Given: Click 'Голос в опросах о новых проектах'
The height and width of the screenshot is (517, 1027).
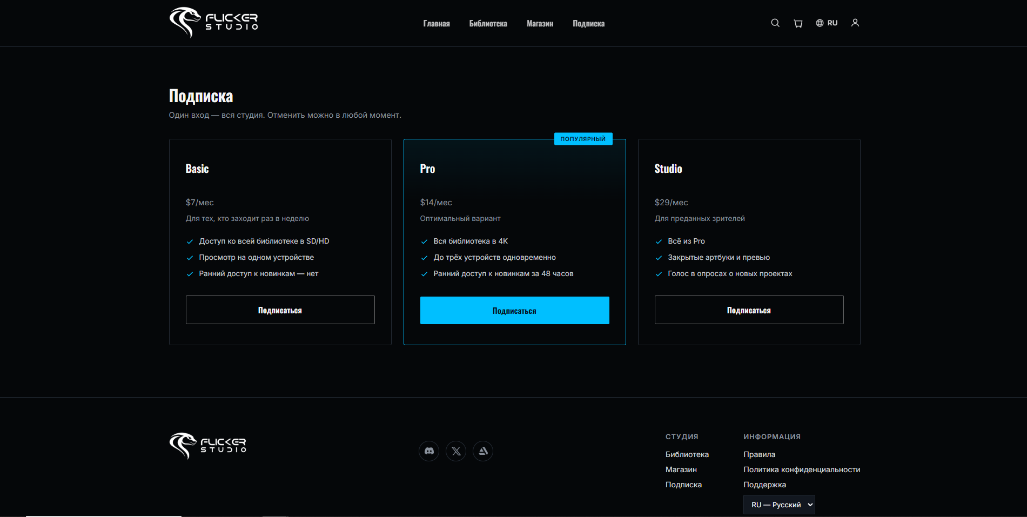Looking at the screenshot, I should pyautogui.click(x=730, y=274).
